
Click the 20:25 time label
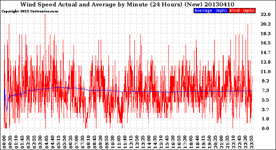(215, 142)
